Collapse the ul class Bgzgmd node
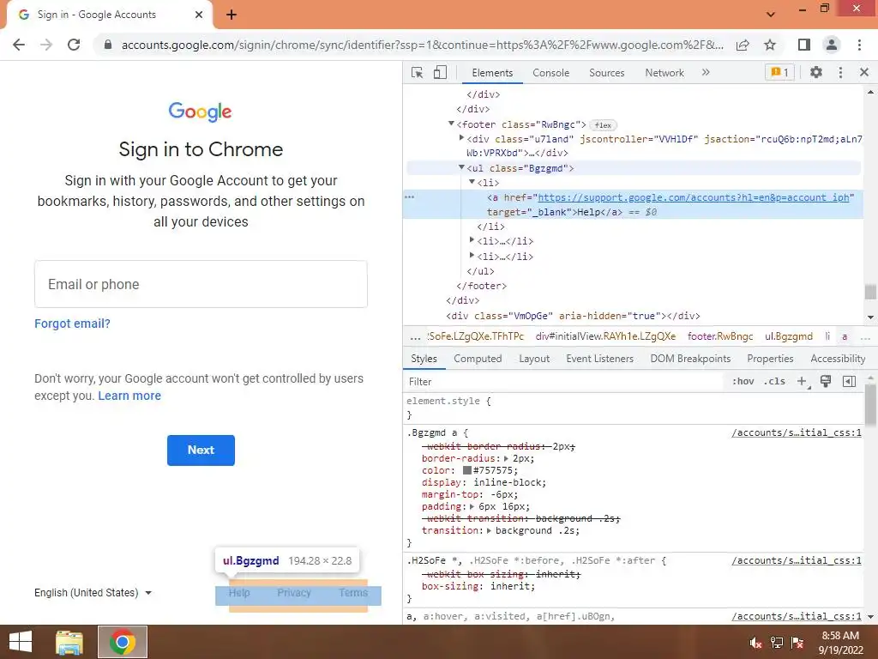The image size is (878, 659). tap(461, 167)
